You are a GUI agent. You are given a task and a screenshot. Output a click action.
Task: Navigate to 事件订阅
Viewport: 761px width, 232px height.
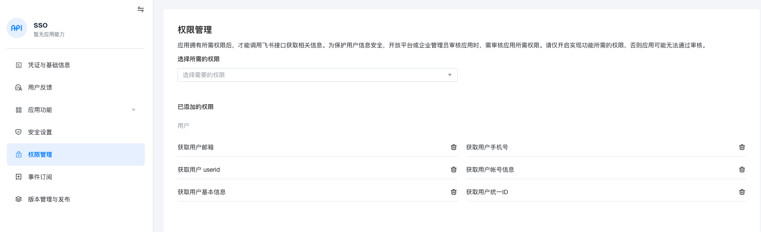point(40,177)
